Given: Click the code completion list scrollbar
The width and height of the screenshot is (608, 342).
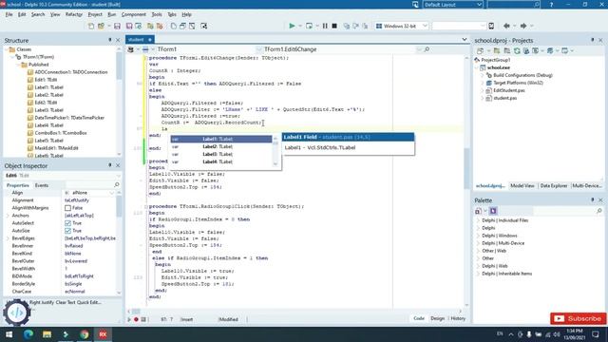Looking at the screenshot, I should [275, 151].
